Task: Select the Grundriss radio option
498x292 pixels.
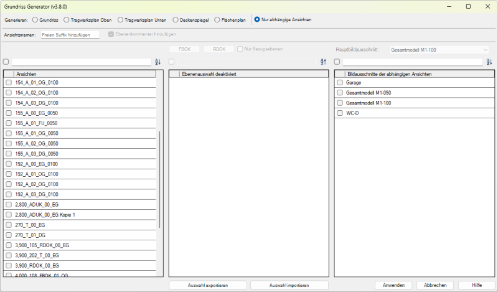Action: pyautogui.click(x=35, y=20)
